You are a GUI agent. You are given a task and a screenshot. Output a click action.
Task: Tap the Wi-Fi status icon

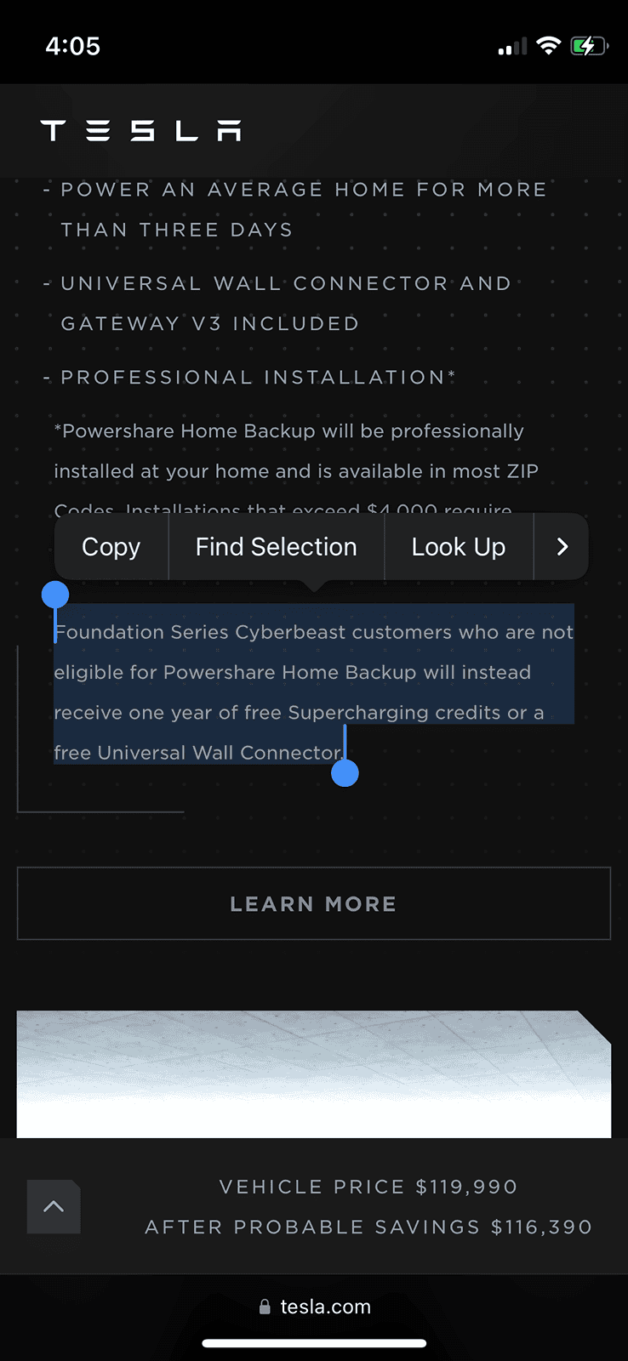(549, 46)
